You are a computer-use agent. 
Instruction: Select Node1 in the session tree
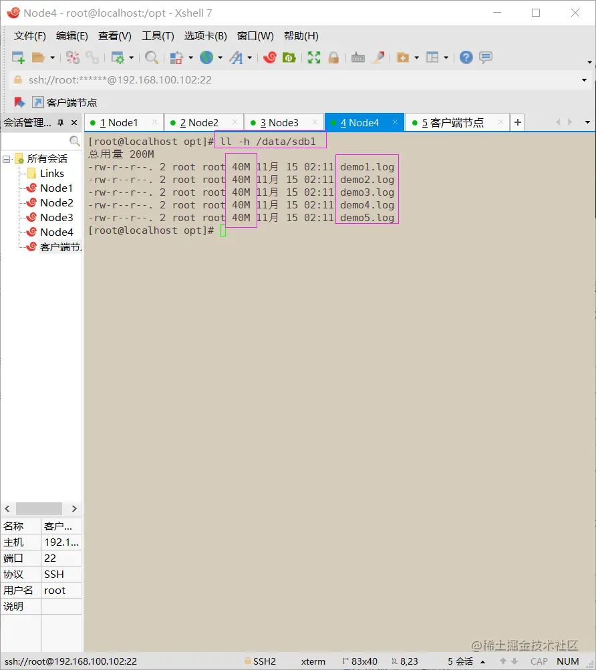pyautogui.click(x=50, y=188)
